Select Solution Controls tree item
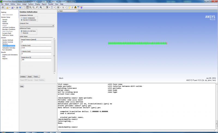218x133 pixels. [8, 42]
